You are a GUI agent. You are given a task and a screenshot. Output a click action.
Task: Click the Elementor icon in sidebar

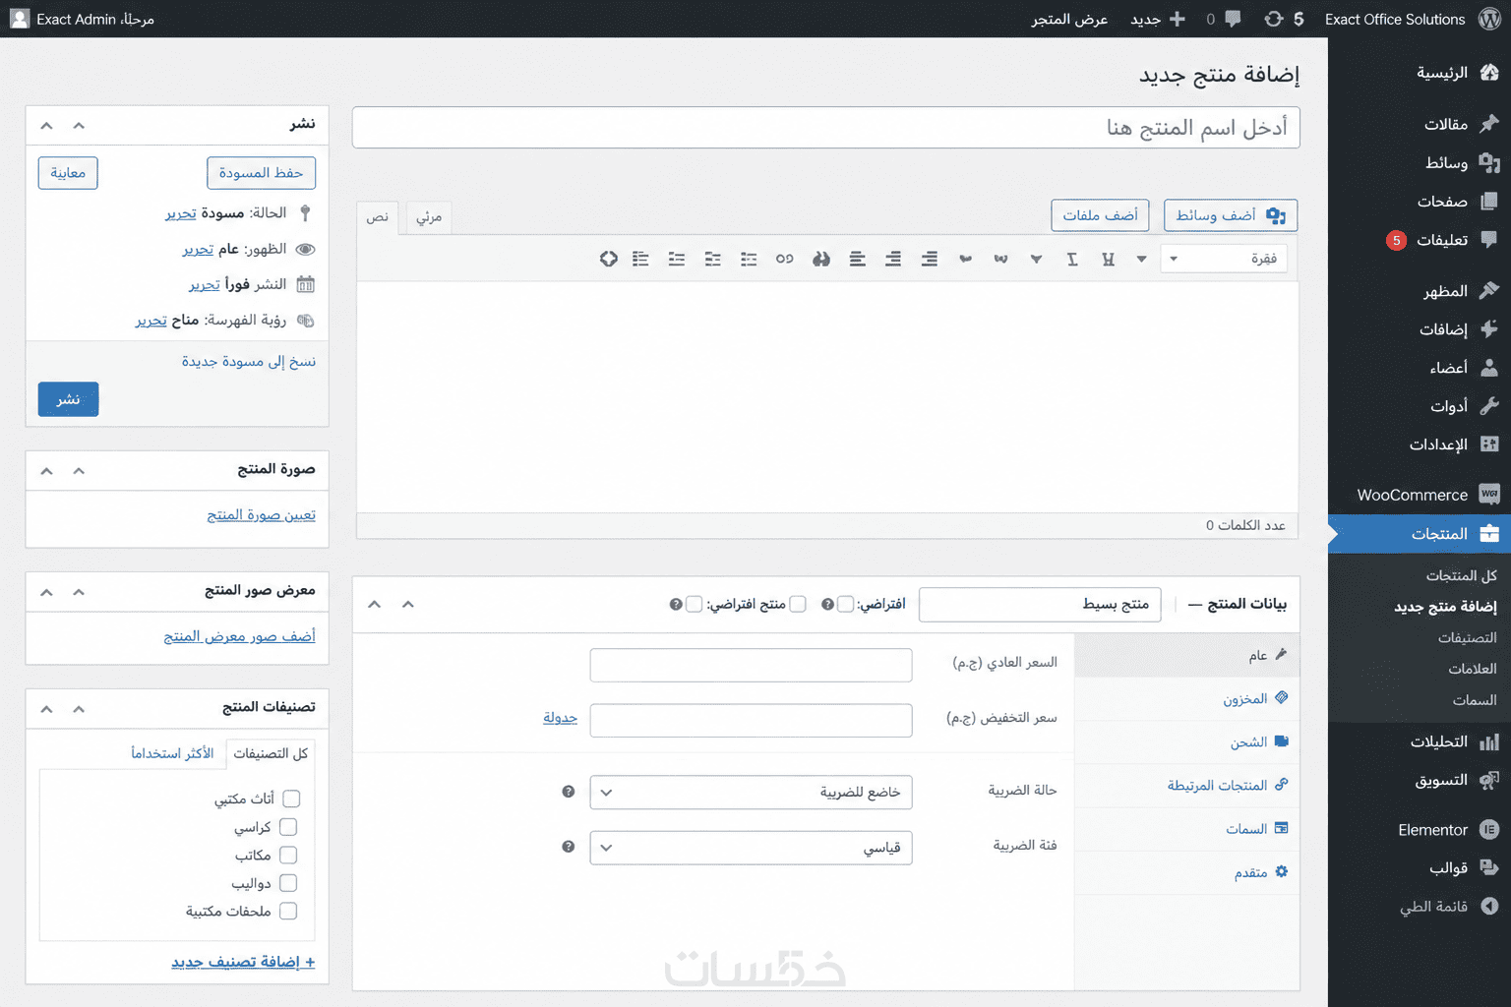(x=1489, y=830)
